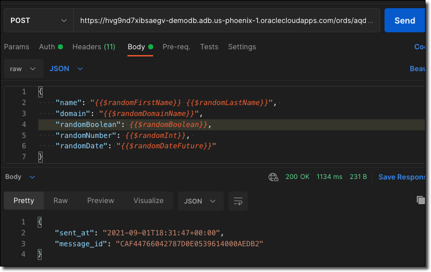Click the globe network icon
The width and height of the screenshot is (431, 272).
[x=273, y=177]
